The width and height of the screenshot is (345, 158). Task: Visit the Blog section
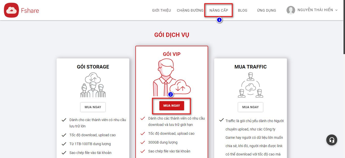pyautogui.click(x=243, y=10)
